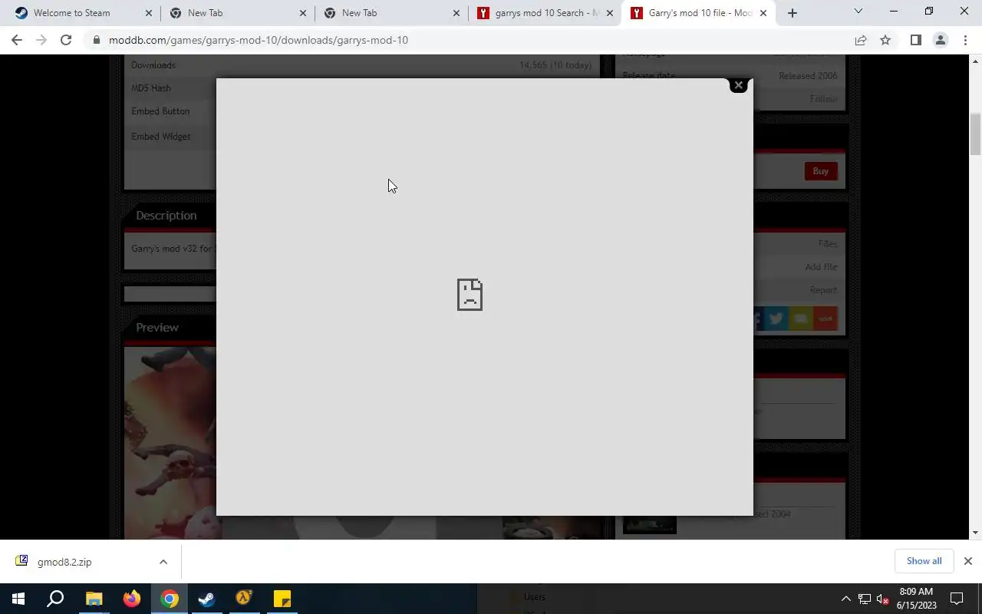Switch to first New Tab
This screenshot has height=614, width=982.
point(205,13)
